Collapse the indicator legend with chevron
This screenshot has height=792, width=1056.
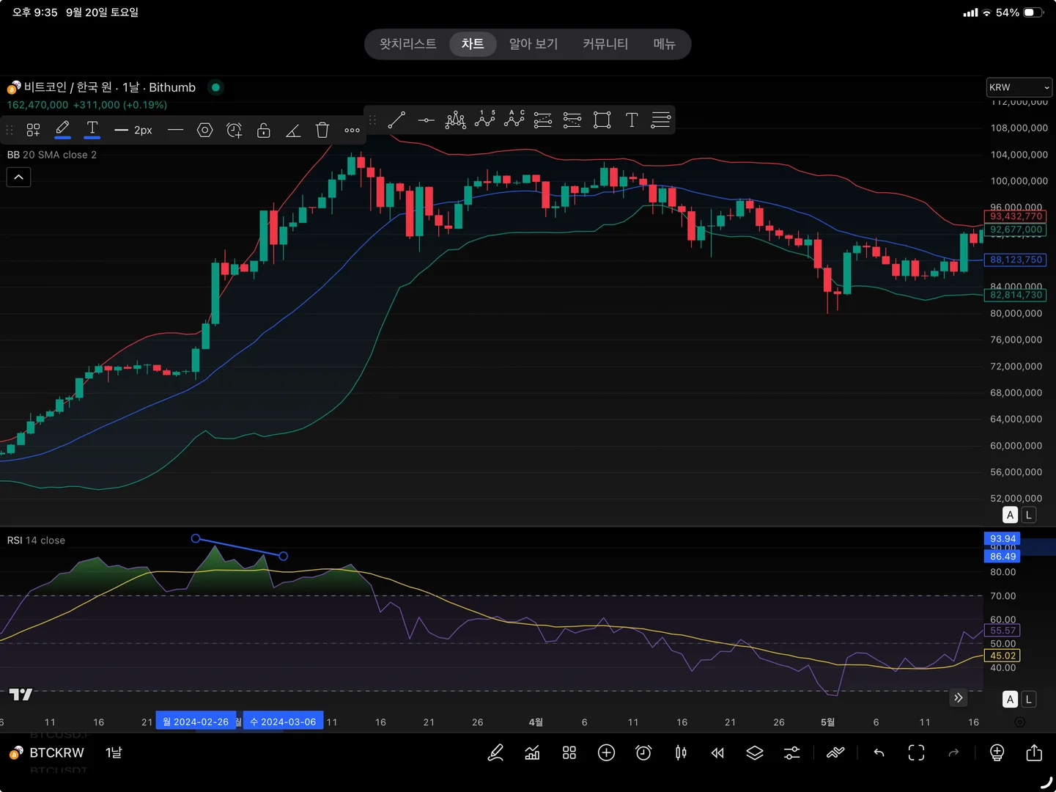click(x=19, y=177)
